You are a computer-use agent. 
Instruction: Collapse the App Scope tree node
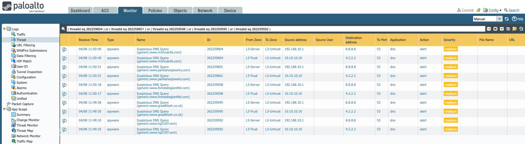[4, 109]
